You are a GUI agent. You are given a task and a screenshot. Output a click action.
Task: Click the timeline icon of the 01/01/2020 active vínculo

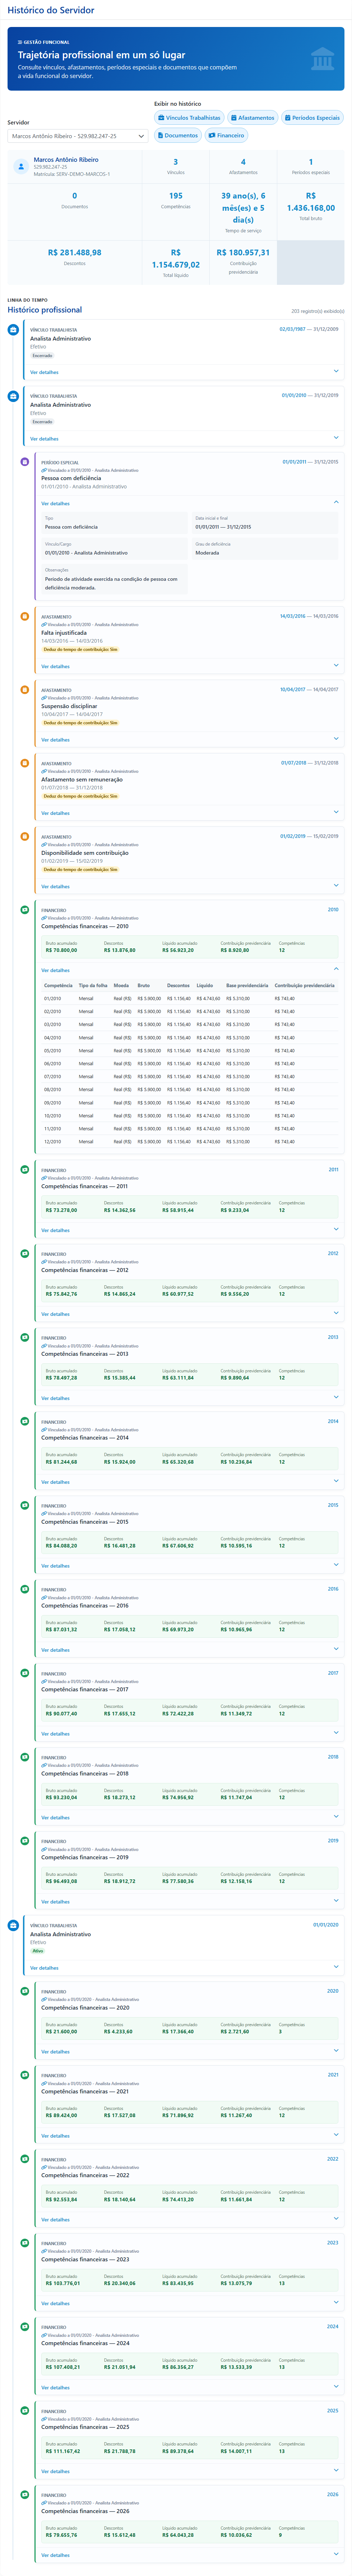[13, 1925]
